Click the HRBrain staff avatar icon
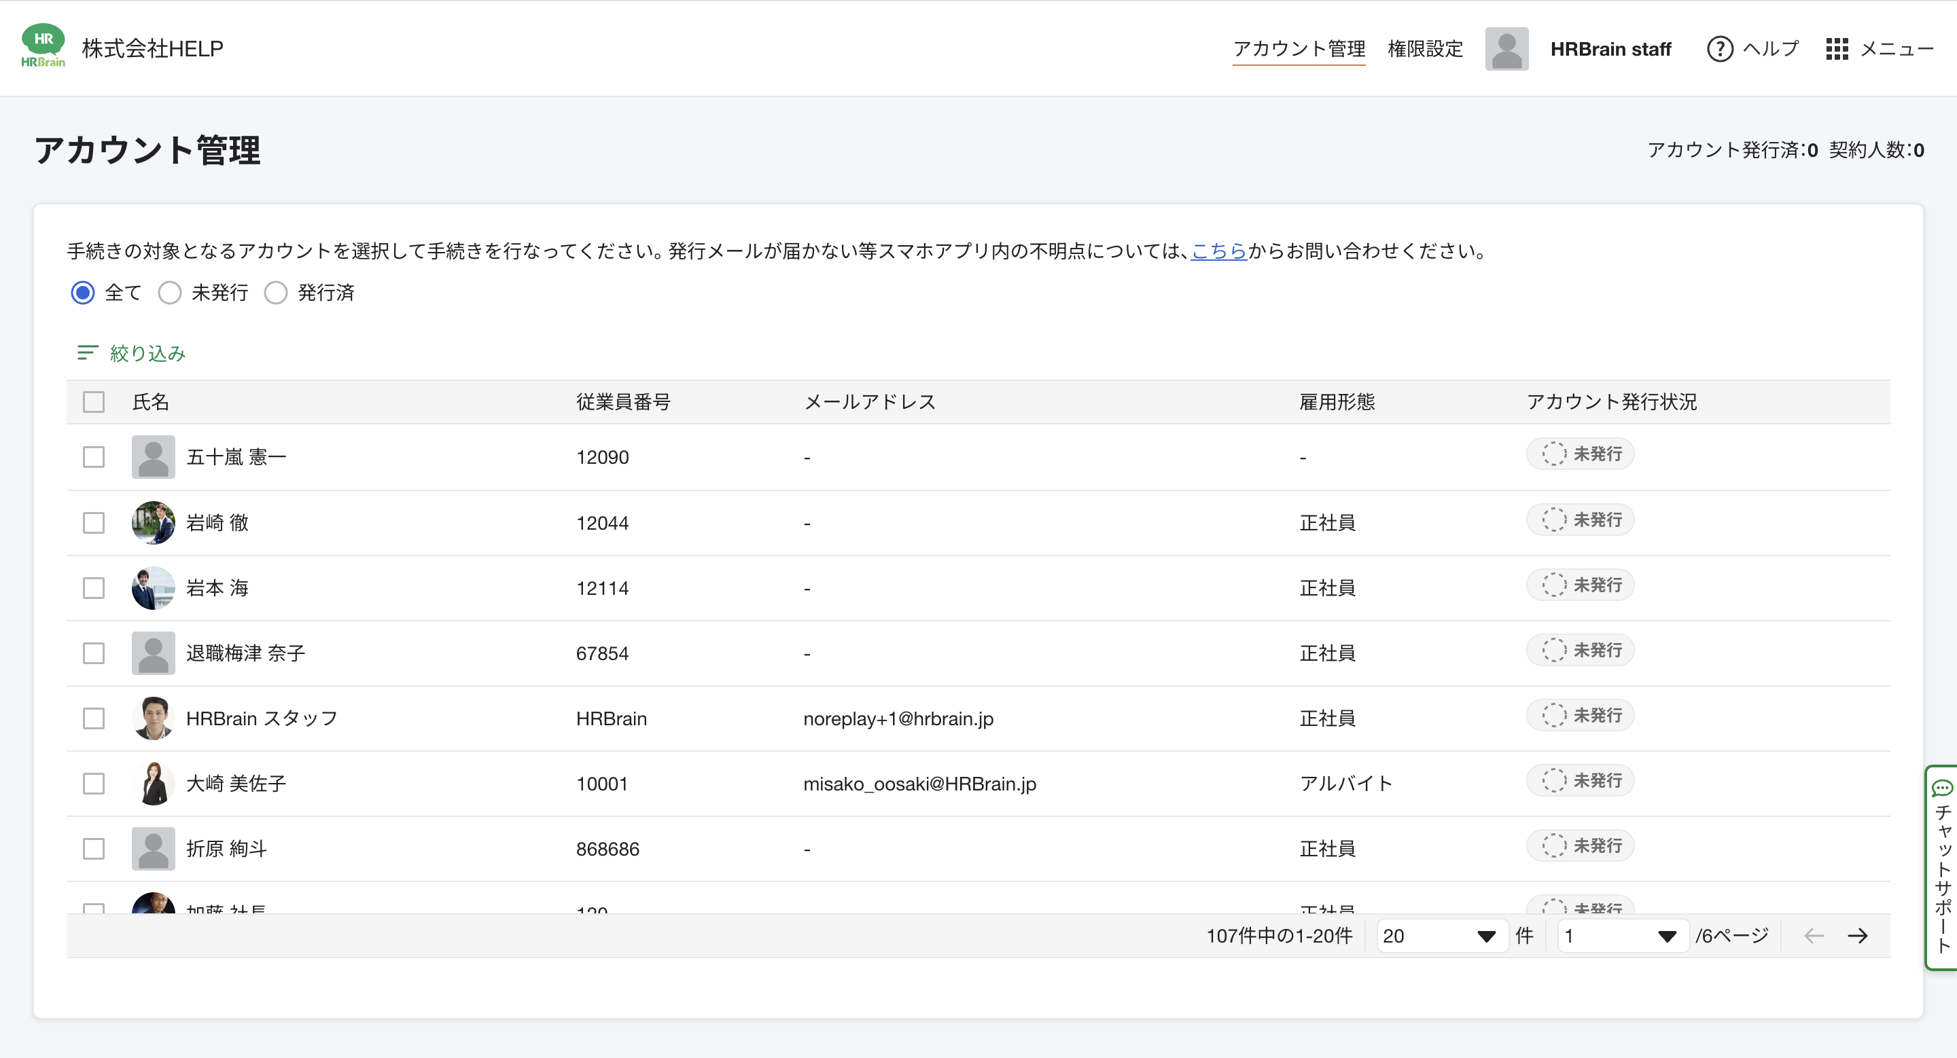1957x1058 pixels. pos(1506,50)
